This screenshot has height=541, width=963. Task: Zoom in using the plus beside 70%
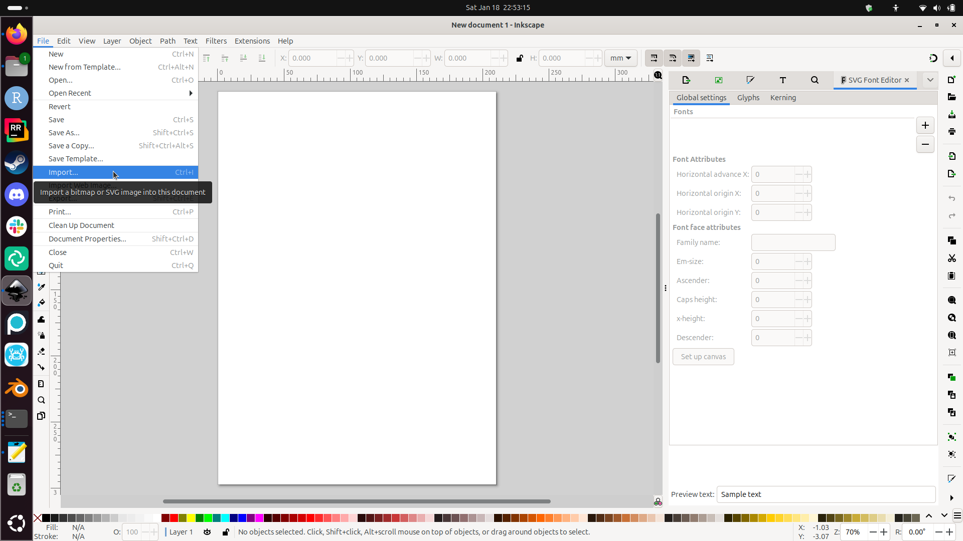(x=884, y=532)
